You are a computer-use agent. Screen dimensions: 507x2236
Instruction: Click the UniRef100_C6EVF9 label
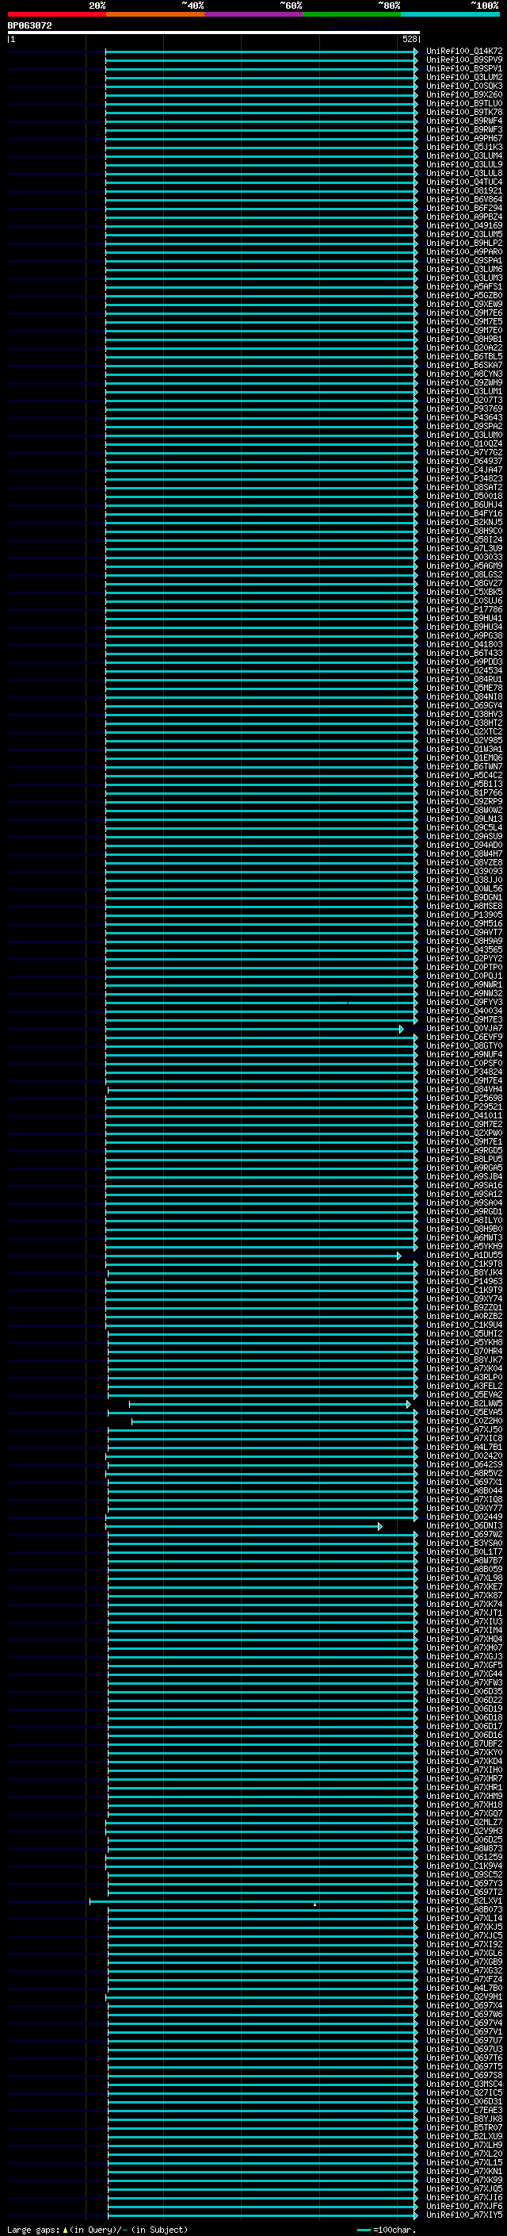tap(464, 1037)
